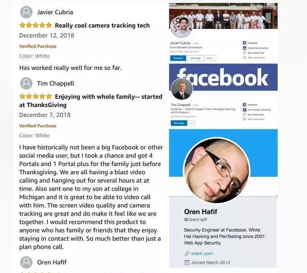Screen dimensions: 307x273
Task: Click five-star rating on Tim Chappell's review
Action: tap(35, 96)
